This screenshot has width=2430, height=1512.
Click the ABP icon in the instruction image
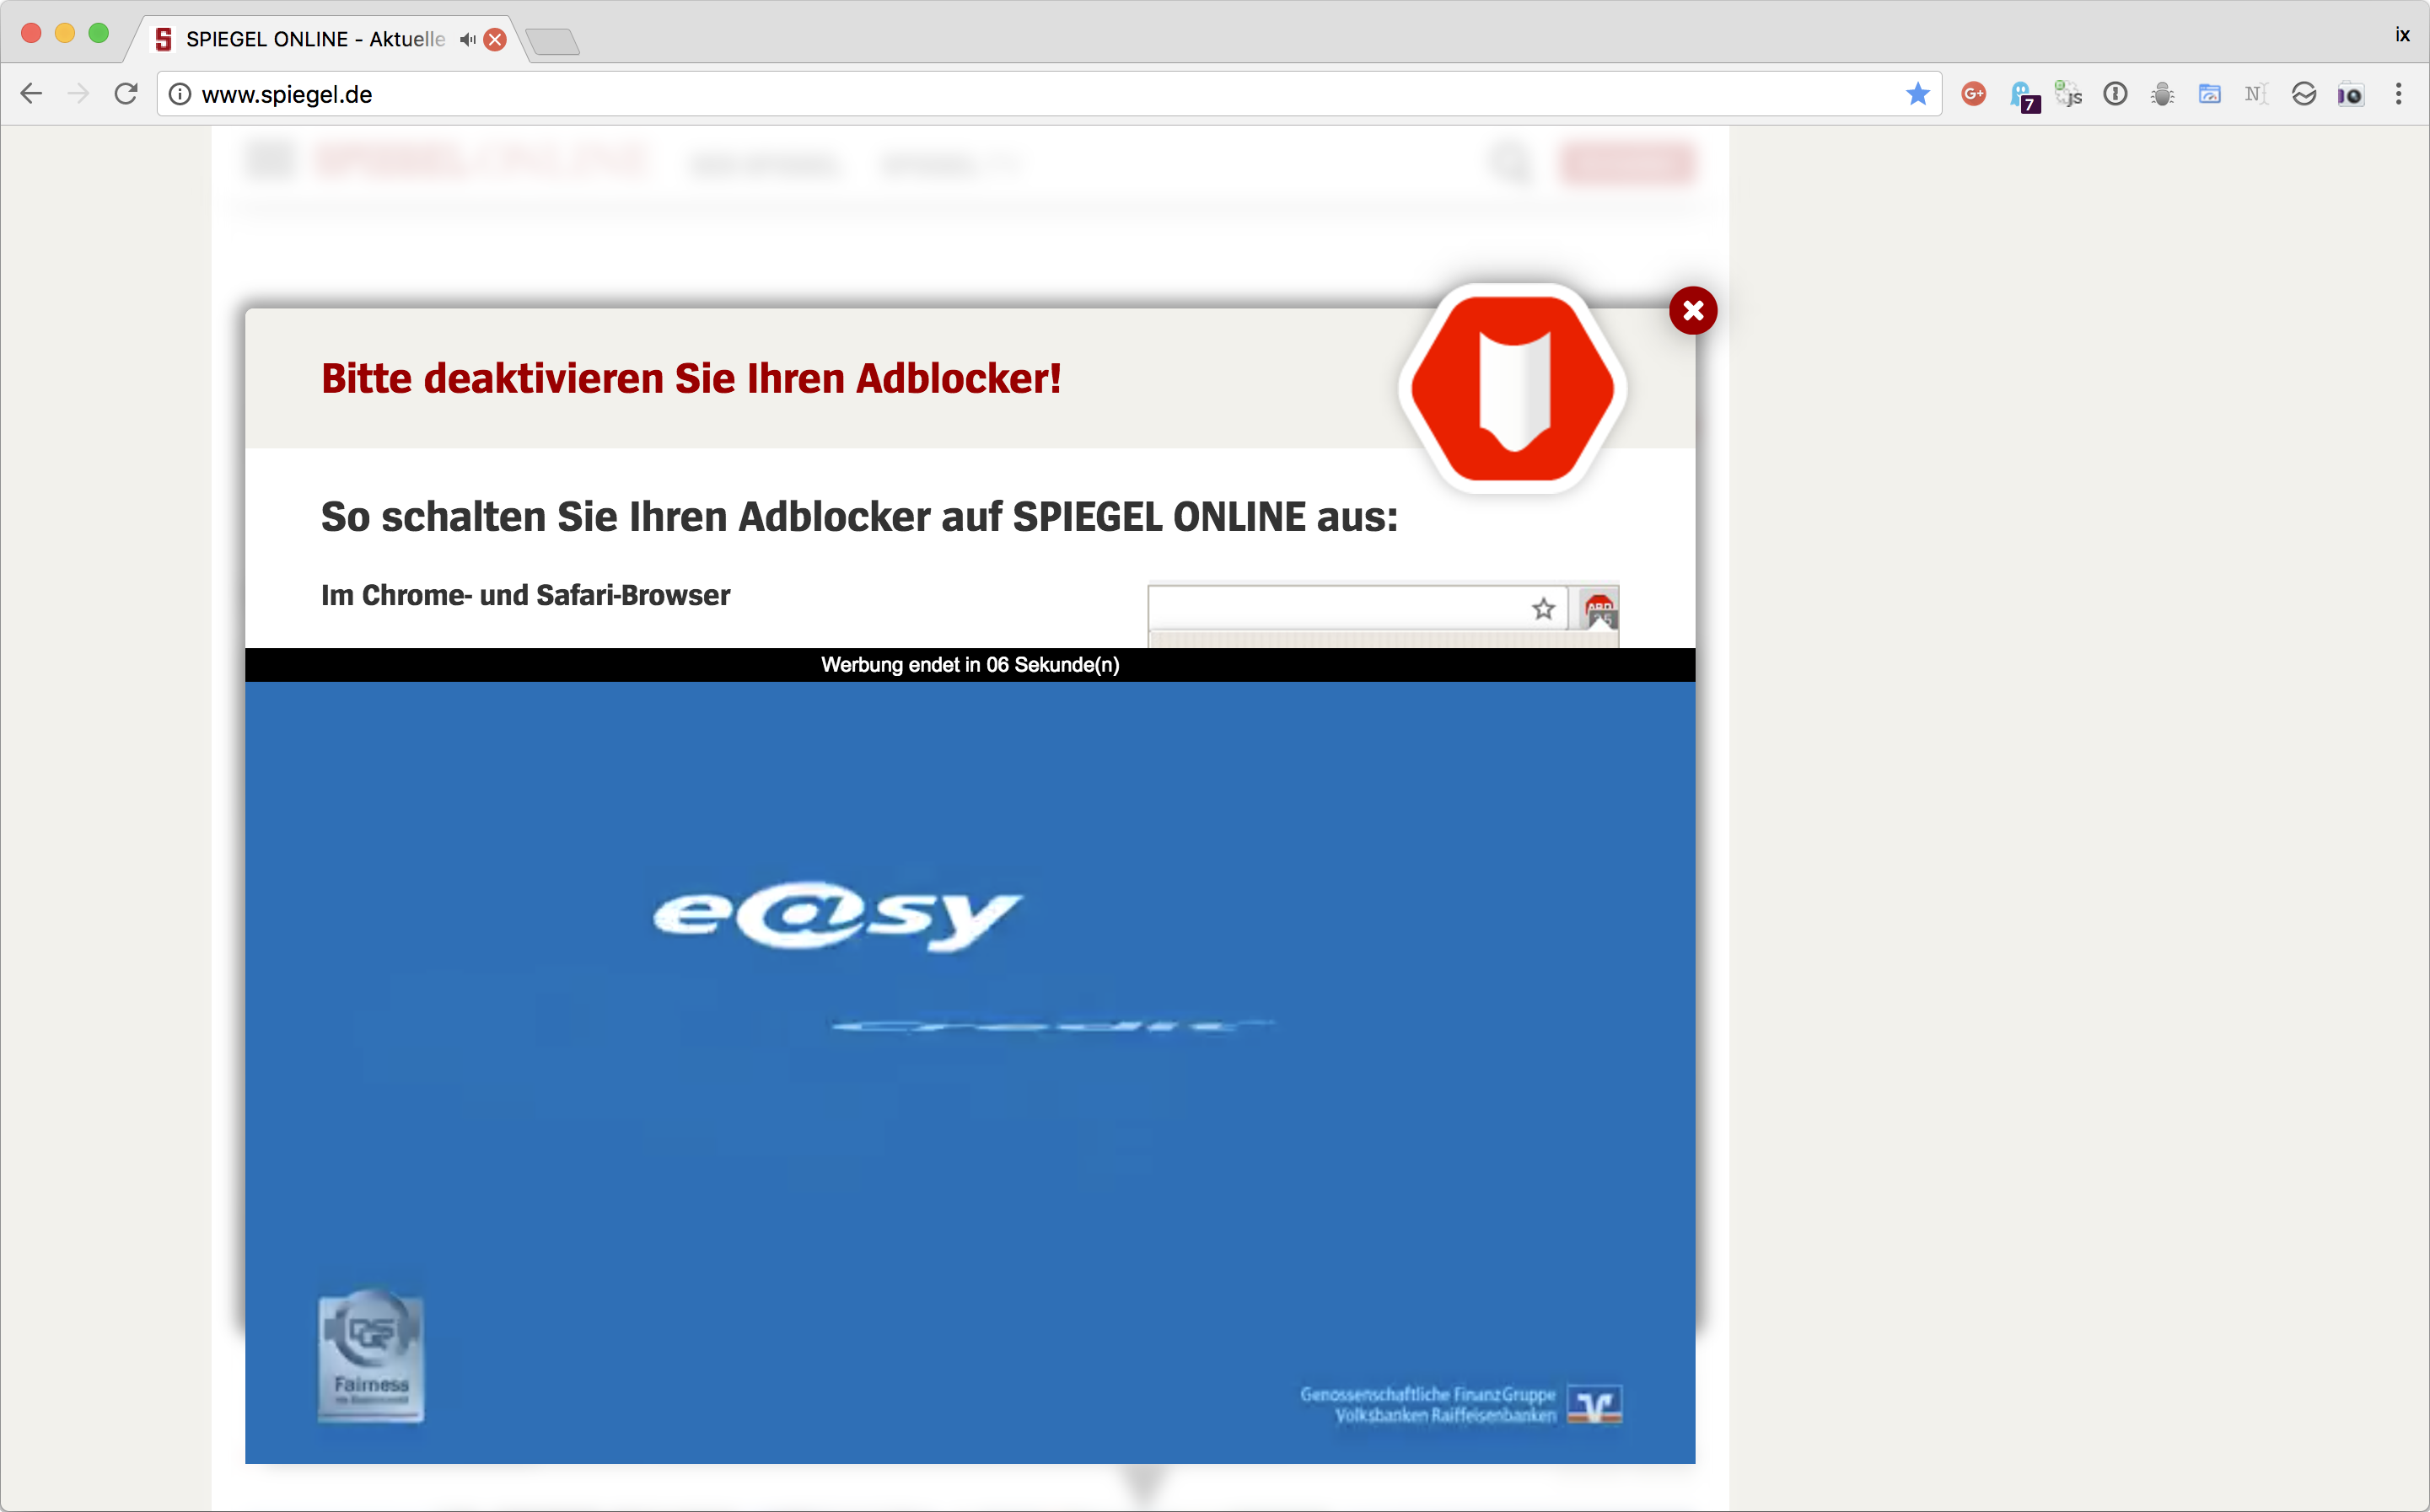pyautogui.click(x=1599, y=609)
